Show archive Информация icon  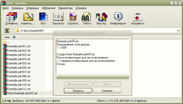pos(118,17)
